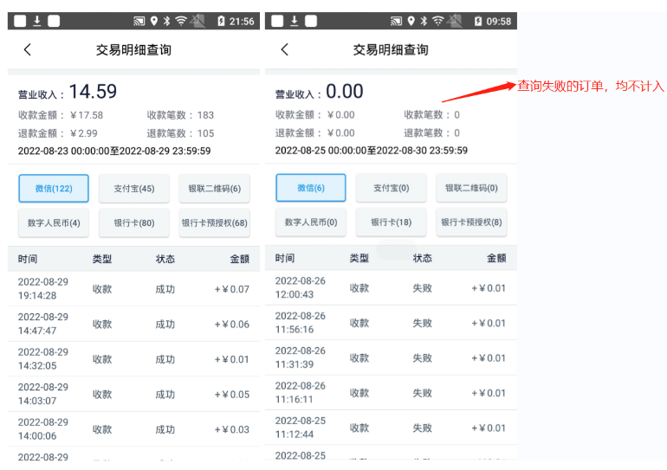Select the 数字人民币(4) filter tab

tap(54, 222)
